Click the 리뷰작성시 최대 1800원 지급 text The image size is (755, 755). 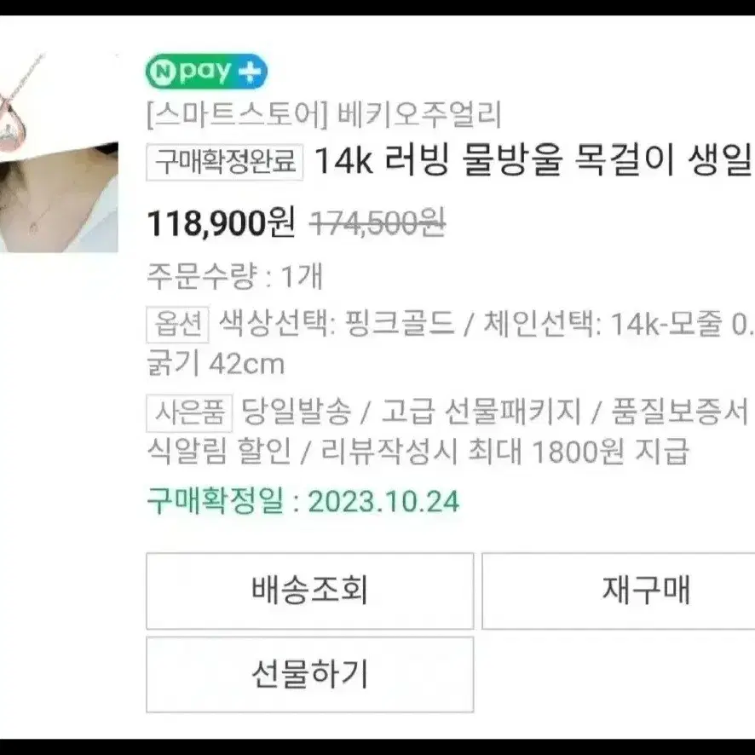coord(504,451)
